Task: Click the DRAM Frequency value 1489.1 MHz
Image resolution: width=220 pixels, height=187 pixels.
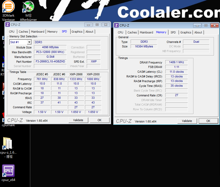Action: [x=177, y=62]
